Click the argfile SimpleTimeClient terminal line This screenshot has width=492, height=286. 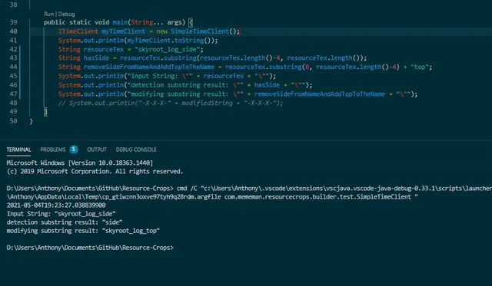[212, 197]
